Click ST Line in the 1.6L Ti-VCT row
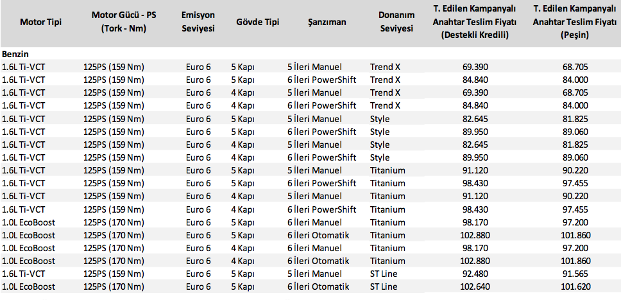Viewport: 621px width, 300px height. coord(384,274)
